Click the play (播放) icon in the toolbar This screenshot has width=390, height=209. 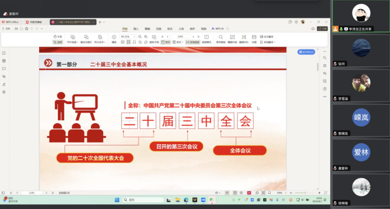[114, 39]
